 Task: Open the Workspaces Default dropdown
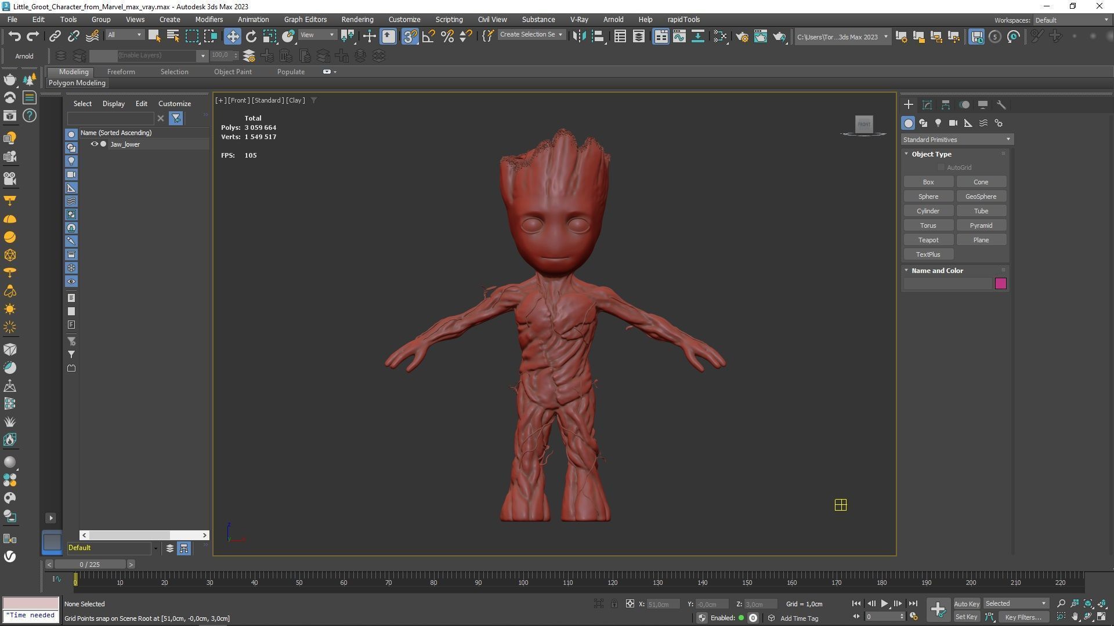(x=1071, y=20)
